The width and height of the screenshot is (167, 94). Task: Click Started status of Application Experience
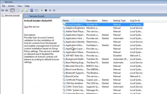[105, 35]
